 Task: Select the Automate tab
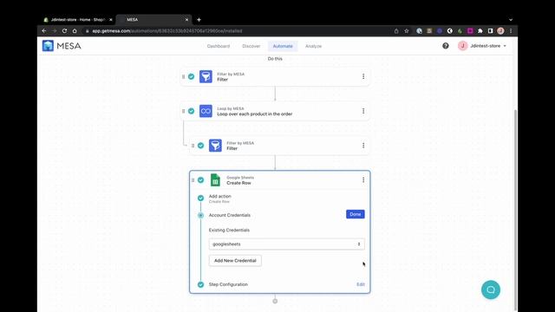pos(283,46)
